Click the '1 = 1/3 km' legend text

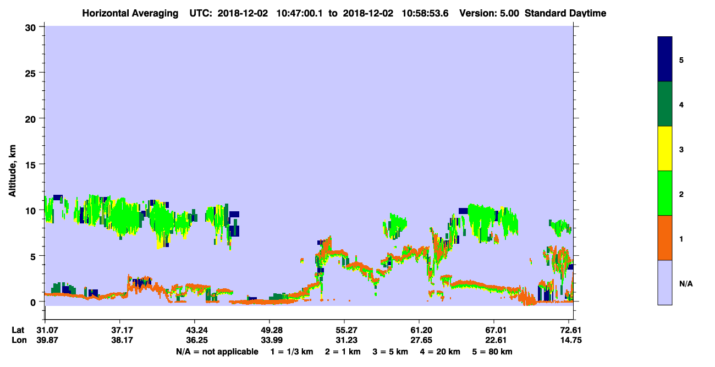[x=292, y=352]
